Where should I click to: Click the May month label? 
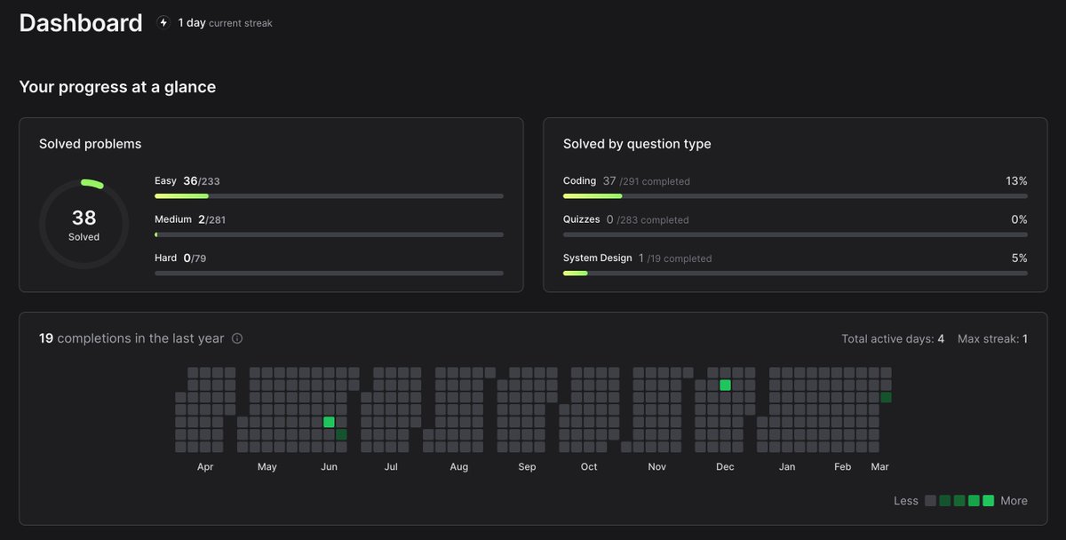coord(266,467)
